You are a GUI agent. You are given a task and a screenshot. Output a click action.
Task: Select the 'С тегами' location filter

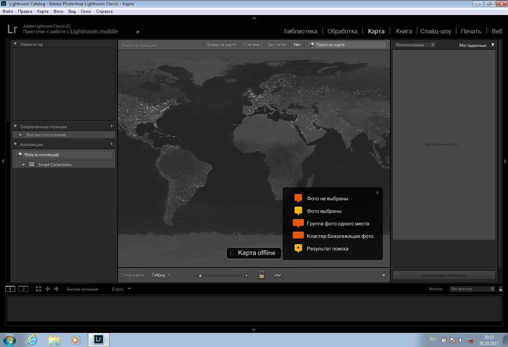coord(251,45)
